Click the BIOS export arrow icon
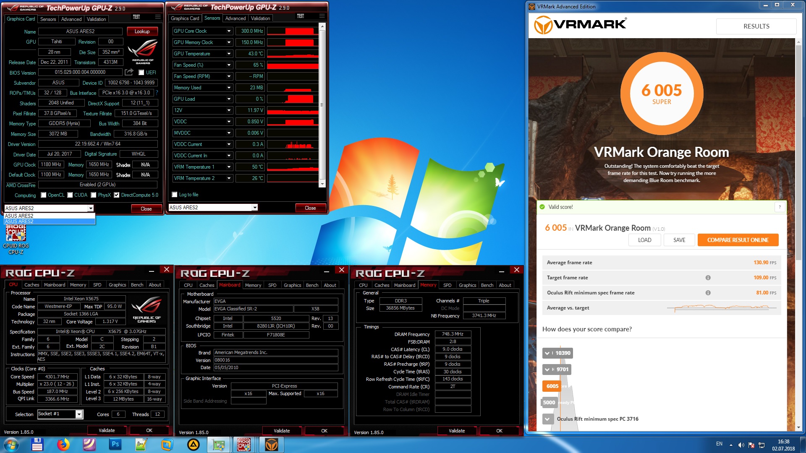Viewport: 806px width, 453px height. tap(129, 72)
